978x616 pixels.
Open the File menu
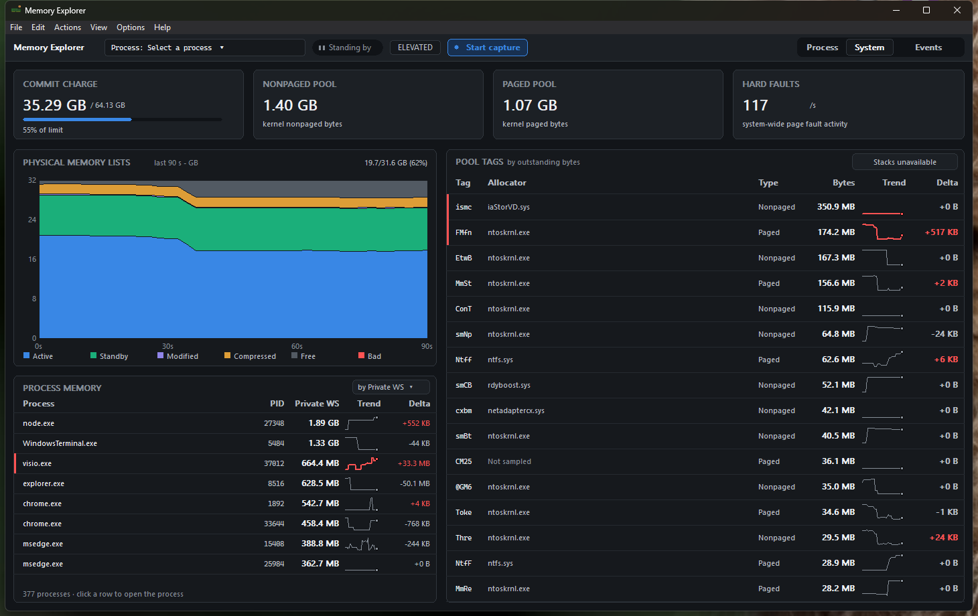coord(16,27)
